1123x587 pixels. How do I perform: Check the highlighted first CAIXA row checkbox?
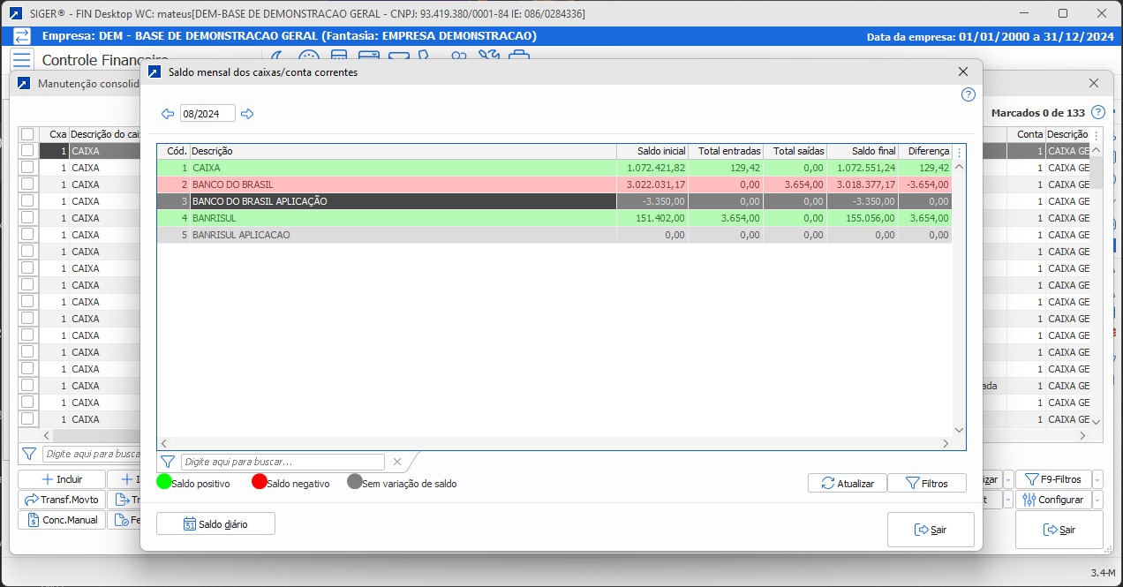pos(27,151)
